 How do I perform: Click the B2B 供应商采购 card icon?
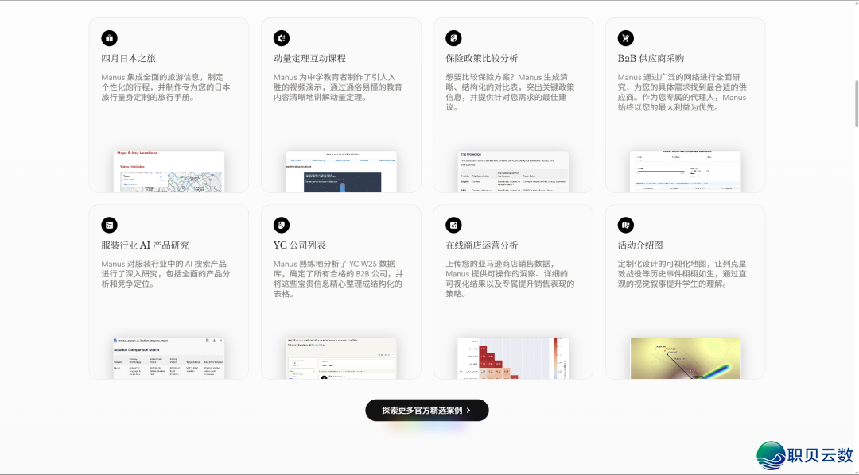click(x=626, y=38)
